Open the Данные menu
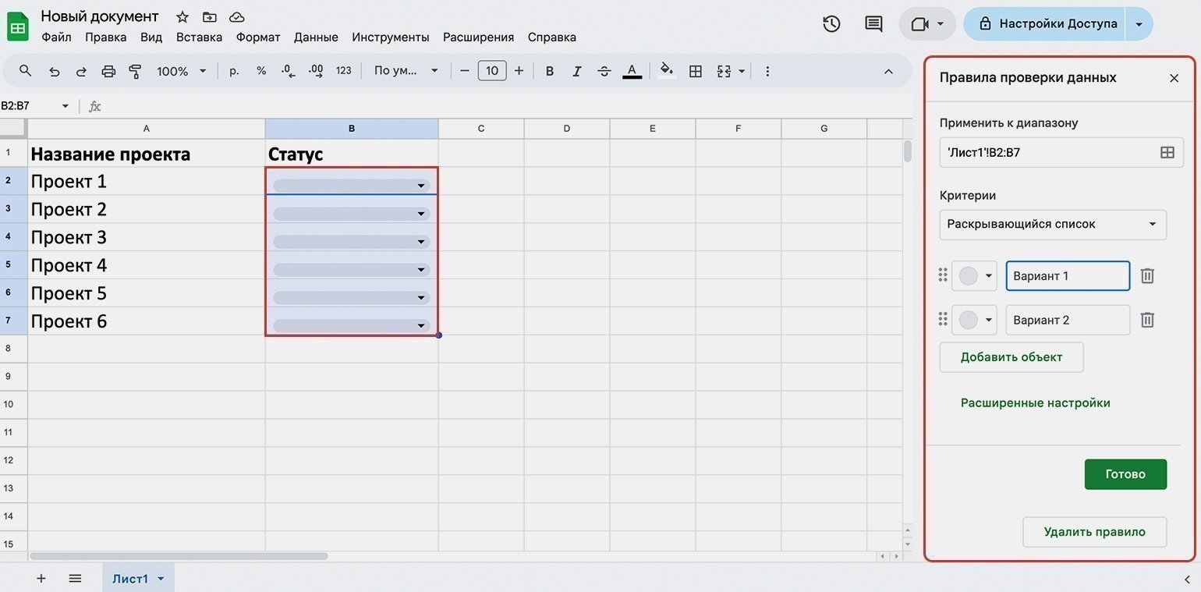The width and height of the screenshot is (1201, 592). pos(316,37)
